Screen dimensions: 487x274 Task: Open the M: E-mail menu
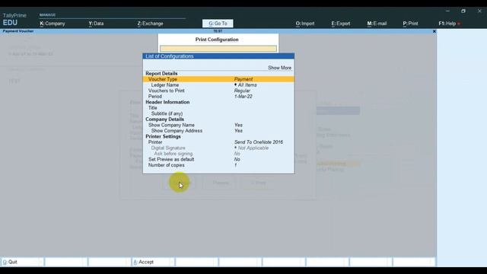point(377,24)
